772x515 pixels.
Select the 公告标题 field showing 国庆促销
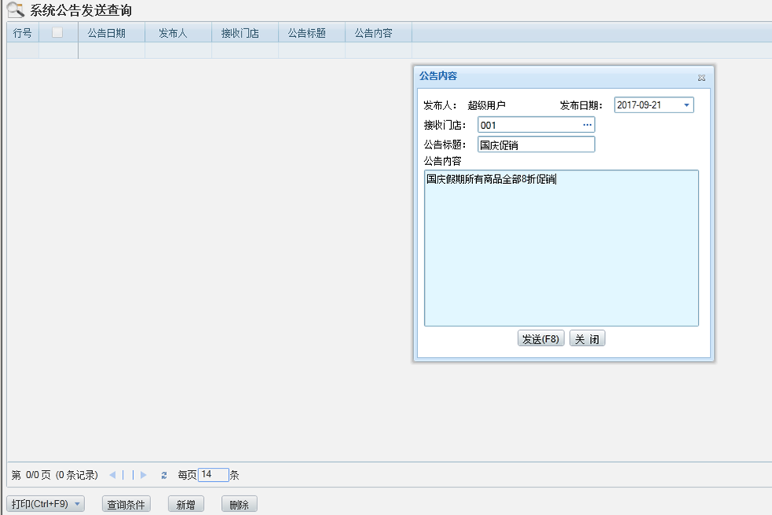[x=536, y=144]
